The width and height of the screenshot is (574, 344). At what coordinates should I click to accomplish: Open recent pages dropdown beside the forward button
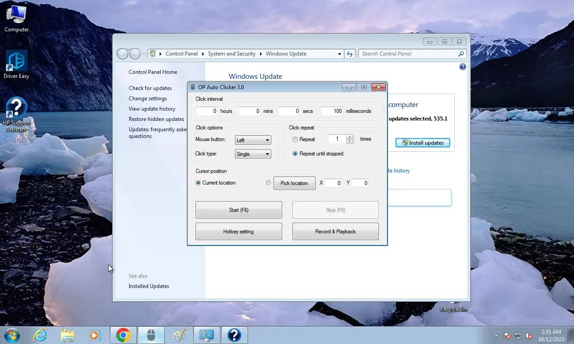pyautogui.click(x=144, y=54)
